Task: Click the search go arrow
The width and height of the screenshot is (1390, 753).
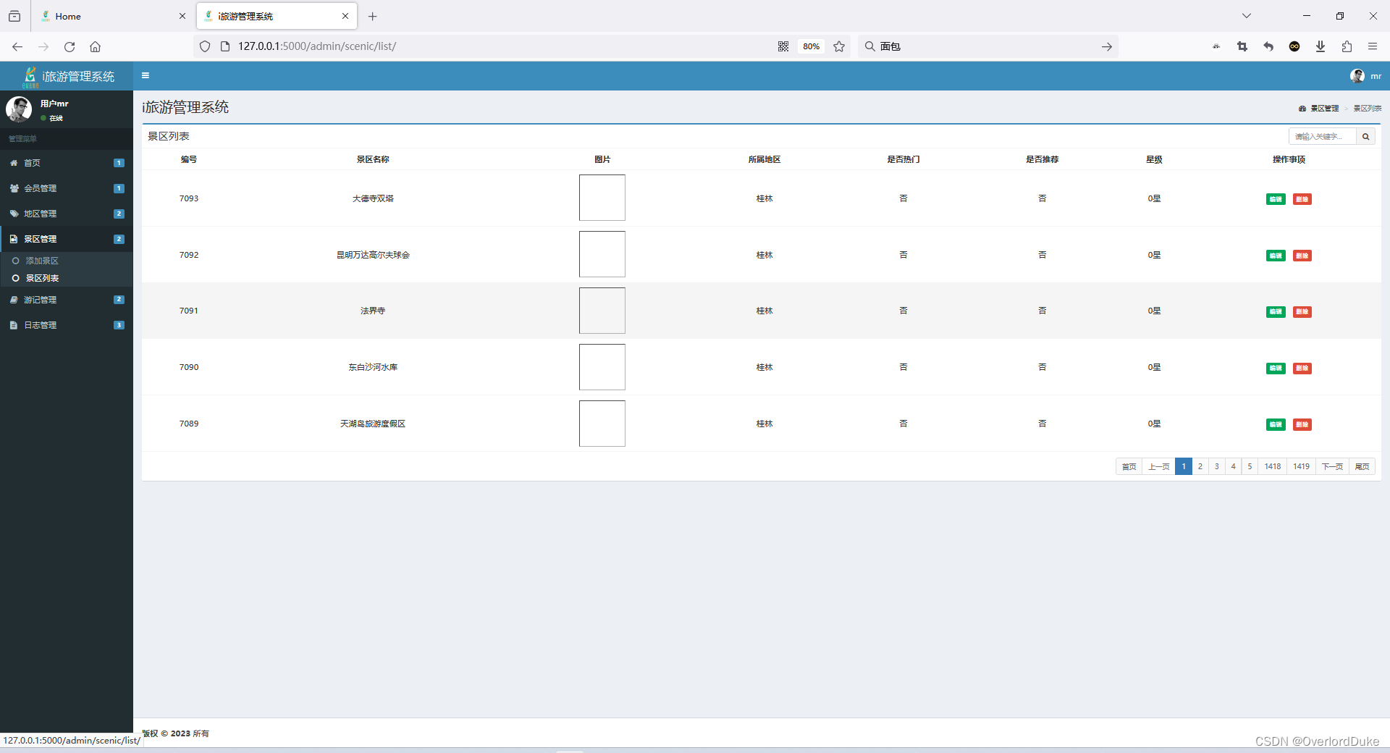Action: click(1107, 46)
